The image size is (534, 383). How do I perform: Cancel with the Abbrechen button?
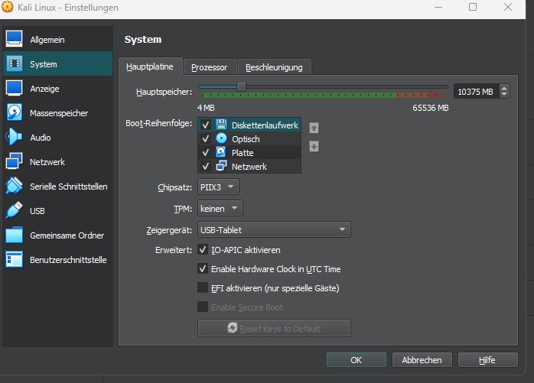(x=422, y=360)
